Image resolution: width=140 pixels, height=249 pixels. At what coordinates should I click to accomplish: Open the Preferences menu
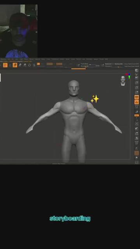click(x=55, y=59)
